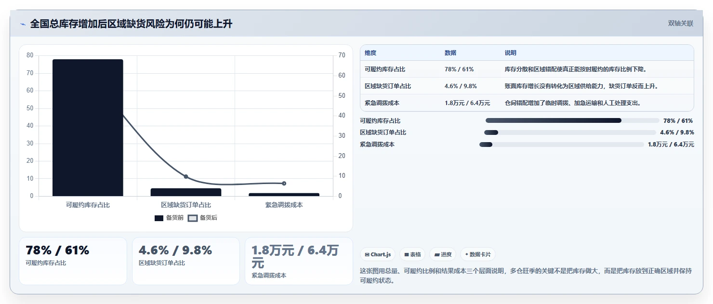This screenshot has width=713, height=304.
Task: Click the 可履约库存占比 bar in the chart
Action: 88,128
